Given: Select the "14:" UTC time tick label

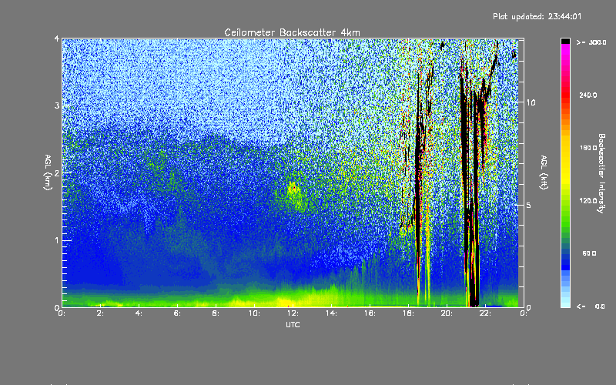Looking at the screenshot, I should pyautogui.click(x=331, y=313).
